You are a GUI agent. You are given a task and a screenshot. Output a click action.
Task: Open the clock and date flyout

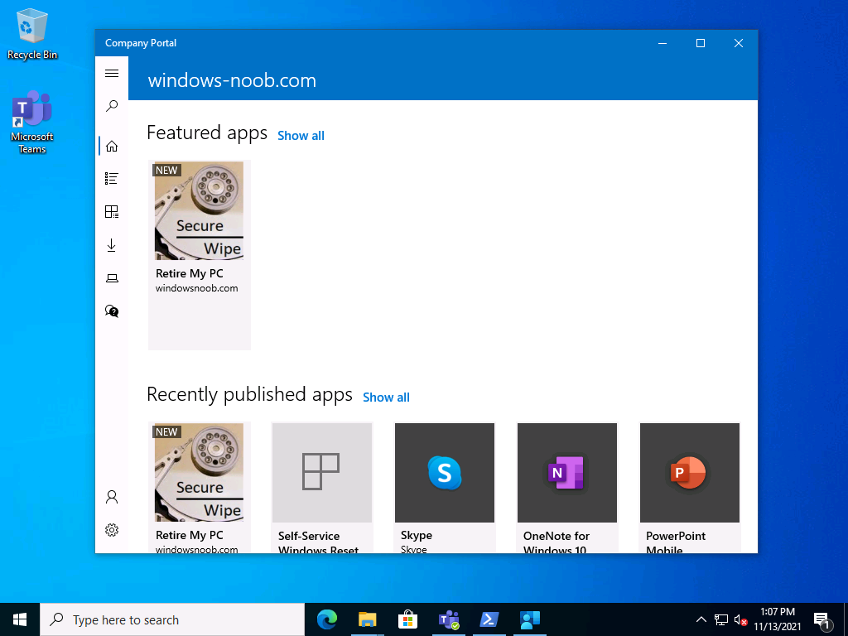(x=778, y=619)
